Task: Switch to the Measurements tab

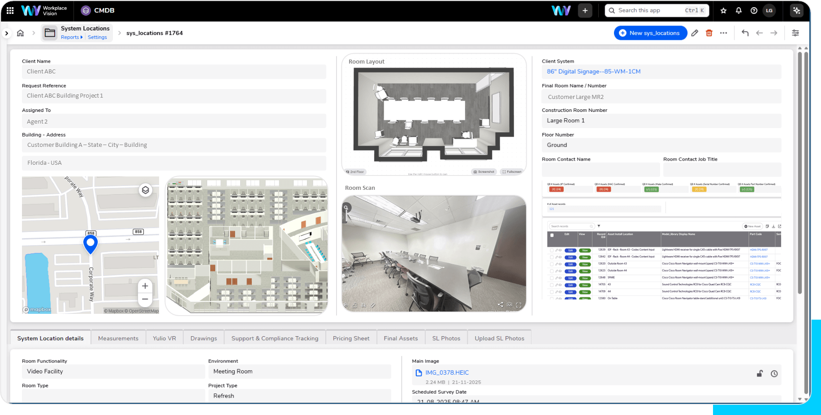Action: (x=118, y=338)
